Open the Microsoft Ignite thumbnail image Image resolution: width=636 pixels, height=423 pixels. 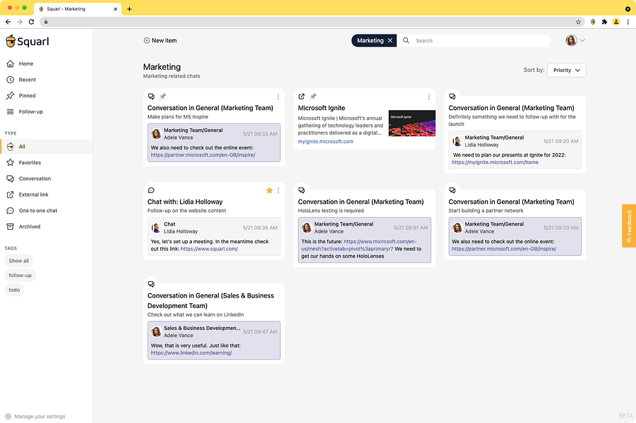412,123
